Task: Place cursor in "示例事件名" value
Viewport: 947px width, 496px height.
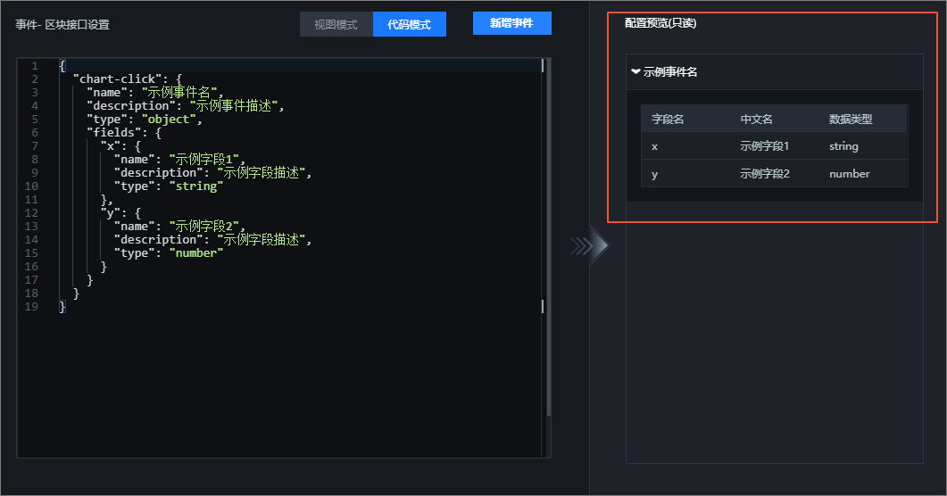Action: [179, 92]
